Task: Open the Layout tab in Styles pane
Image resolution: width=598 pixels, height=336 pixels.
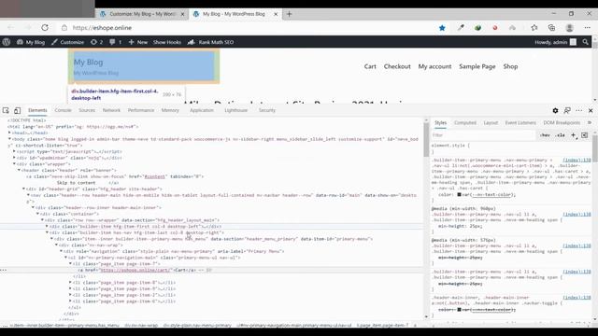Action: (491, 122)
